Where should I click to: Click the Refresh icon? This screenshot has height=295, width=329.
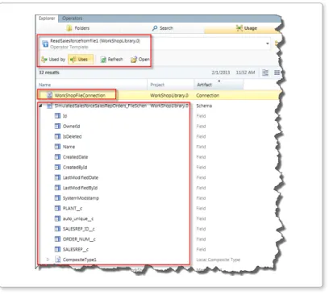(103, 60)
